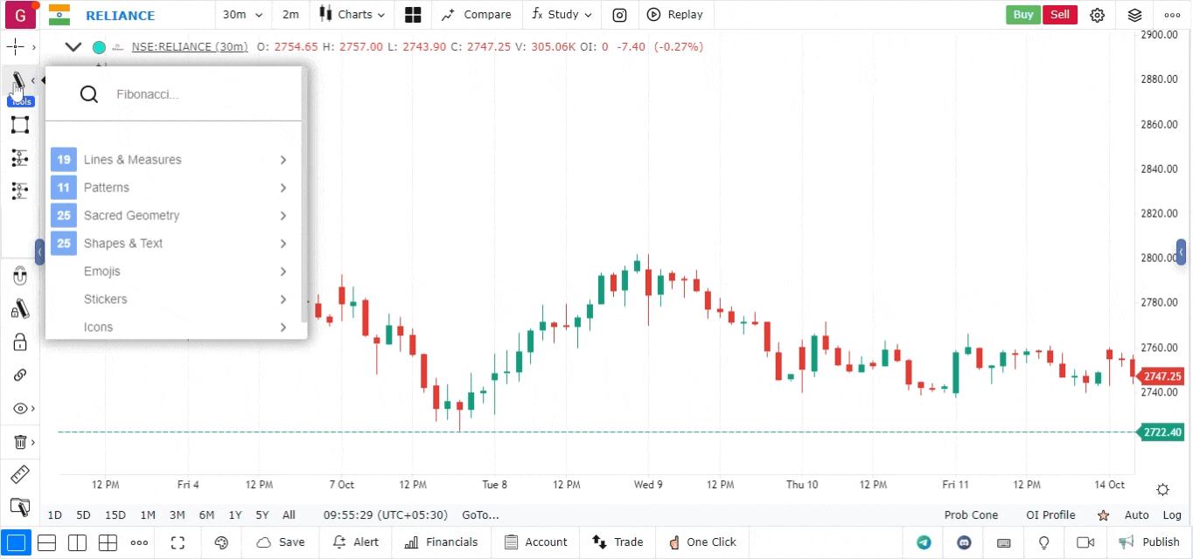Click the fullscreen icon in bottom bar
Image resolution: width=1193 pixels, height=559 pixels.
(178, 542)
